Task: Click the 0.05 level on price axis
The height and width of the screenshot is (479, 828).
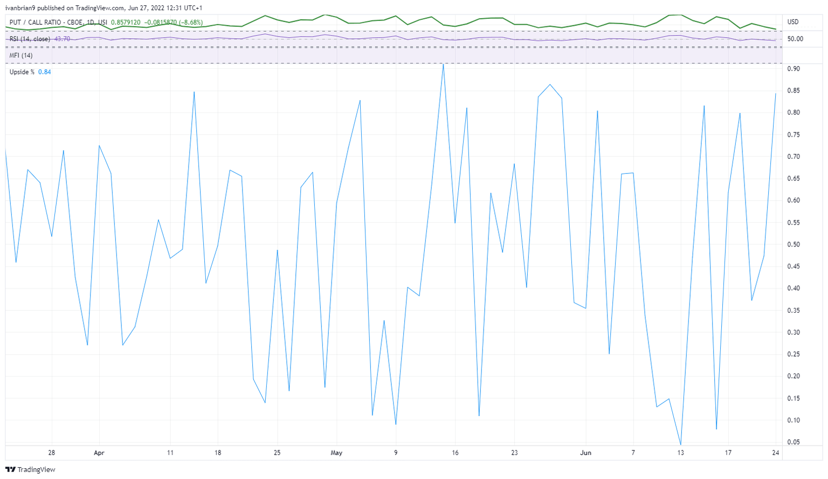Action: pos(793,442)
